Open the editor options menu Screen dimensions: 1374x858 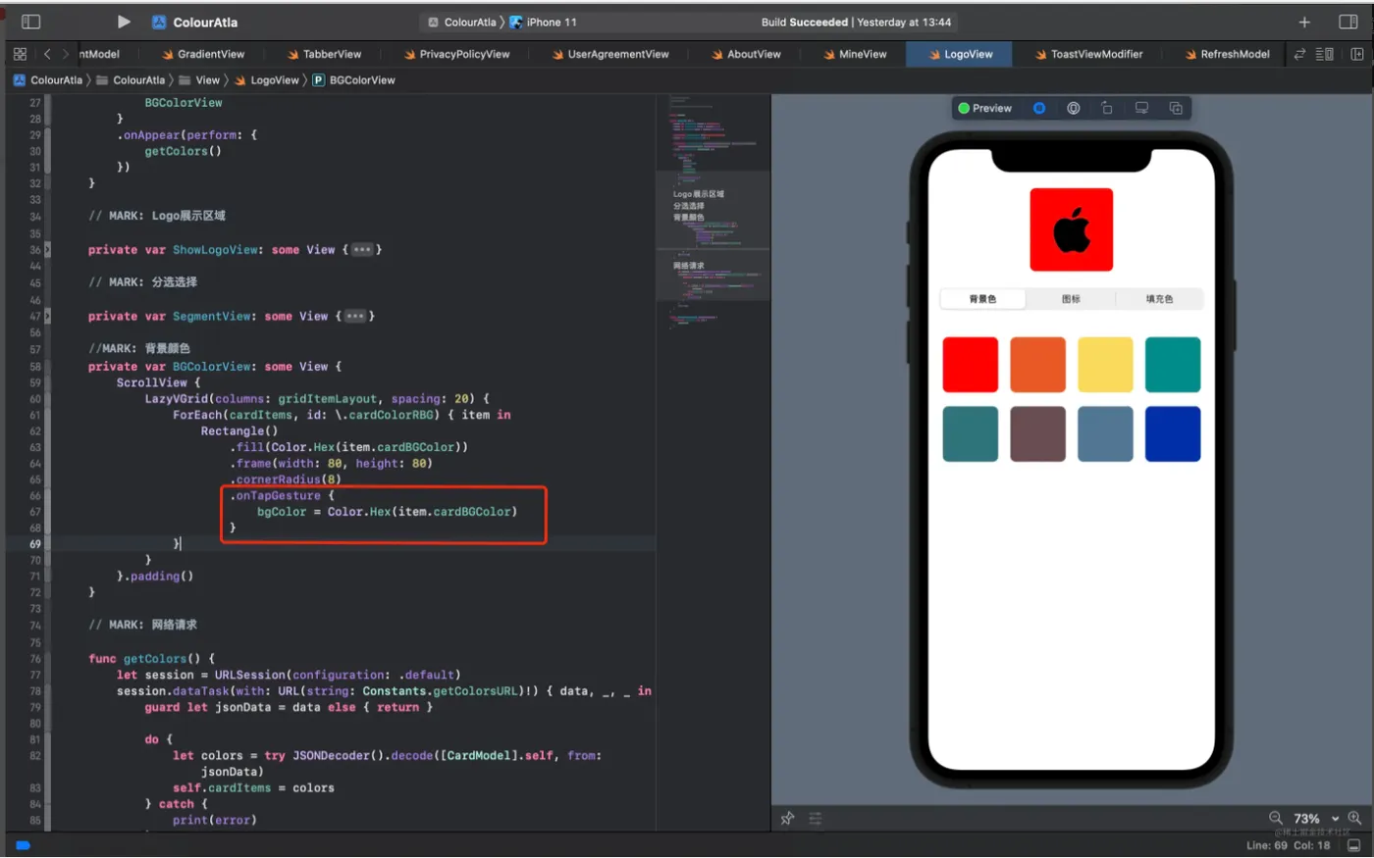click(x=1325, y=54)
